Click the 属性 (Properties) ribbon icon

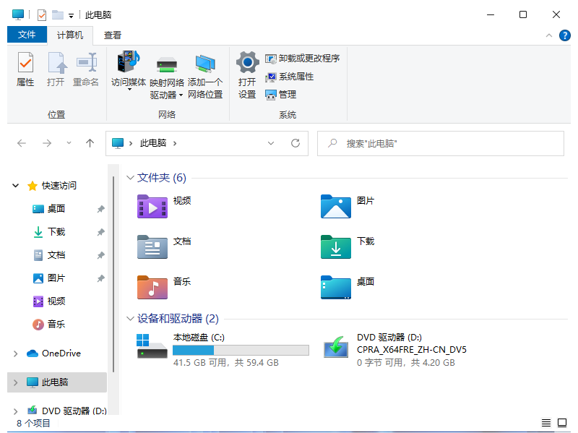click(x=25, y=69)
